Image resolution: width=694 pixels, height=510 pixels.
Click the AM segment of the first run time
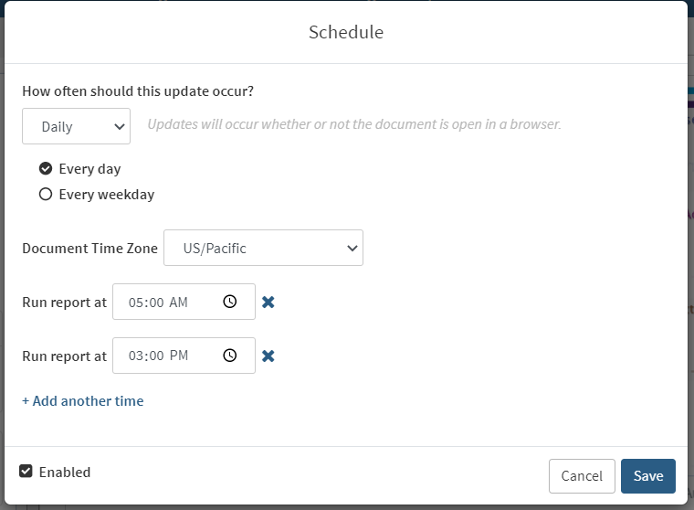178,303
